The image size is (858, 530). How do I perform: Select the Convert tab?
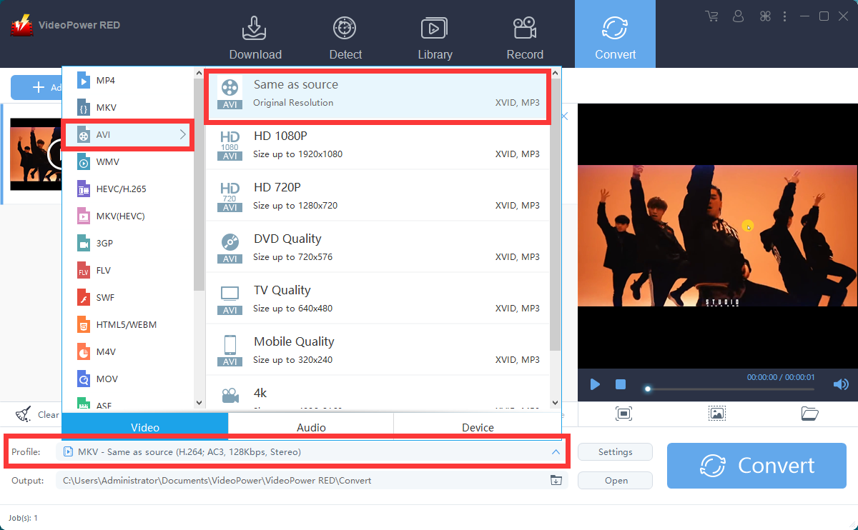[x=615, y=34]
